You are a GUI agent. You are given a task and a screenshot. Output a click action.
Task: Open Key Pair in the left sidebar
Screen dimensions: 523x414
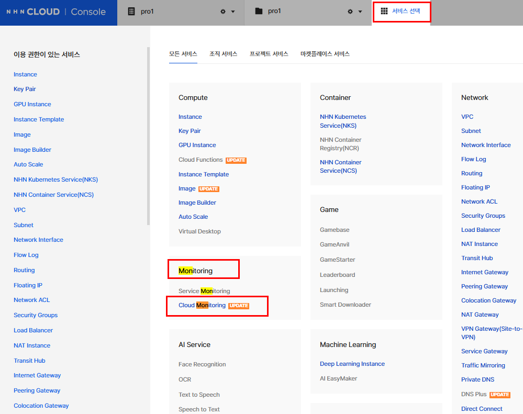[x=25, y=89]
